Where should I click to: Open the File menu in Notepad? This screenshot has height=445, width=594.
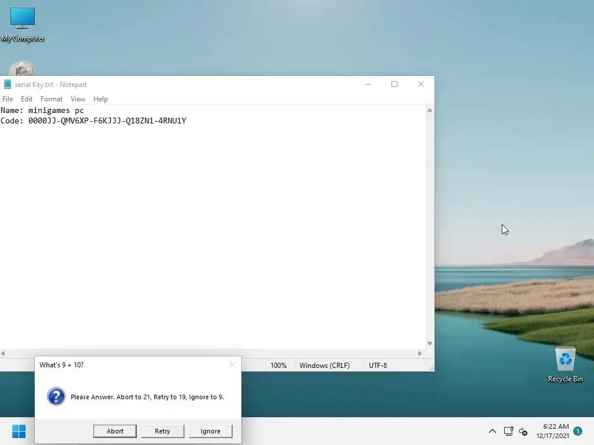pos(8,99)
